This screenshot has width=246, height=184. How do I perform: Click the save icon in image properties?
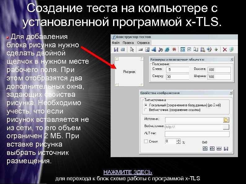coord(226,148)
